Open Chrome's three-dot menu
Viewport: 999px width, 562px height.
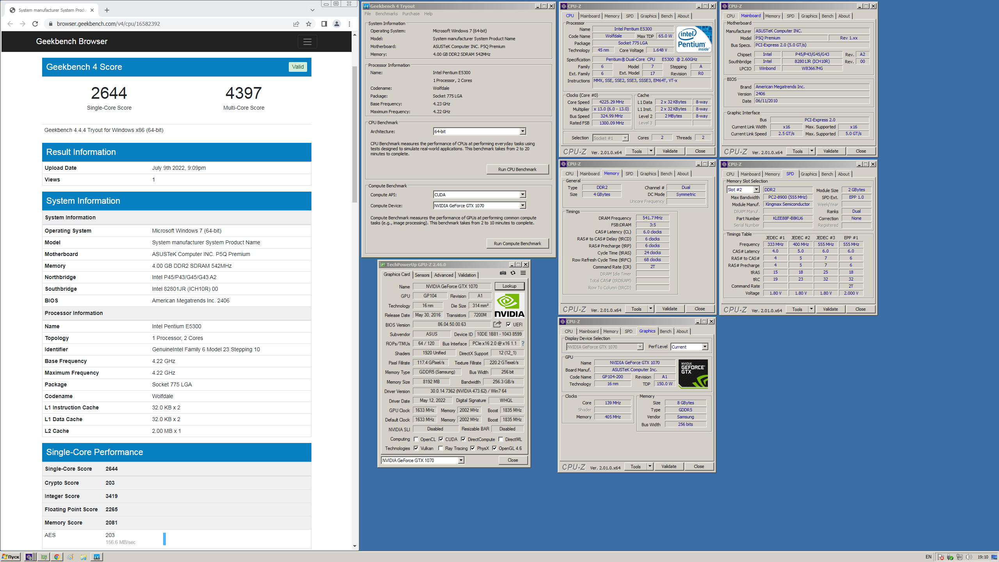click(349, 24)
